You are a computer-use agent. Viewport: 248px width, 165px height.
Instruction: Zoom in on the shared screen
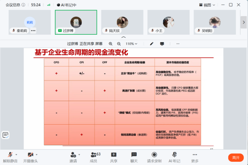[x=110, y=44]
